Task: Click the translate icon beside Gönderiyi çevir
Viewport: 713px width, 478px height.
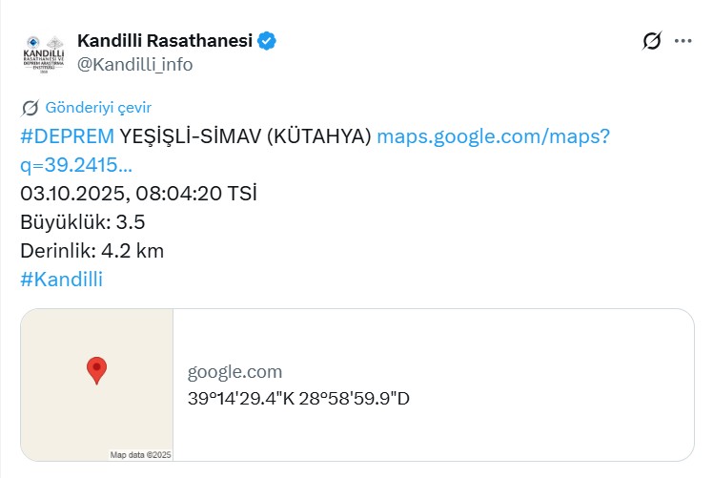Action: coord(30,108)
